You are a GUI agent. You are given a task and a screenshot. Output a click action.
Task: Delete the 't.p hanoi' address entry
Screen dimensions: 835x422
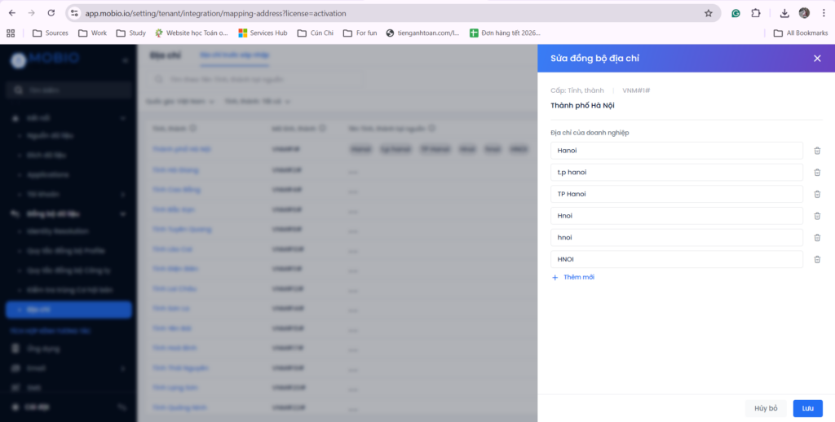[x=817, y=172]
